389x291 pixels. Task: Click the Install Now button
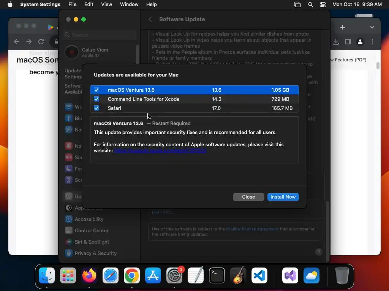pos(283,197)
